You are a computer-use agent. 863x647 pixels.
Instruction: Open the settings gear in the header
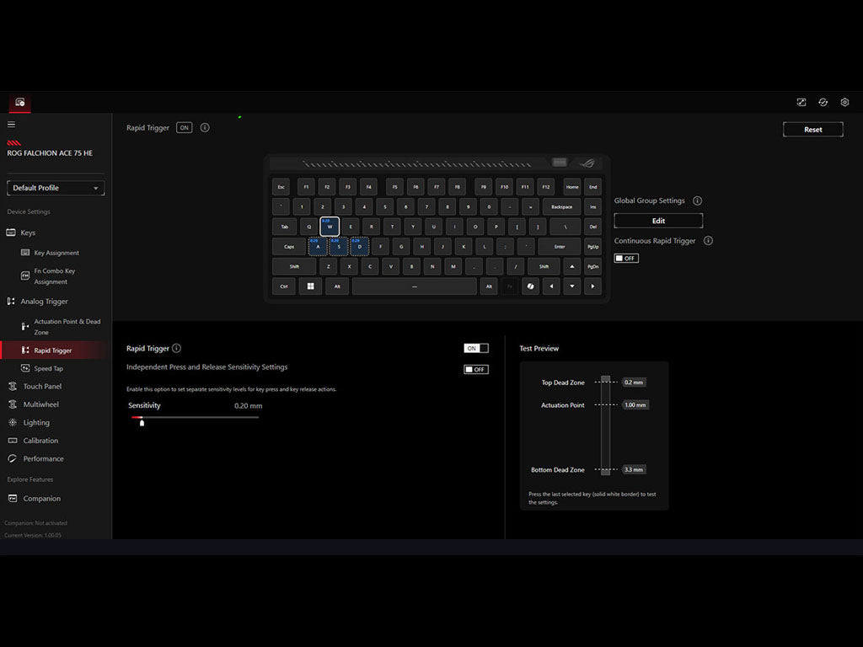(844, 102)
